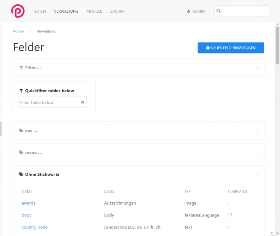The image size is (280, 236).
Task: Click the ProcessWire logo icon
Action: coord(18,11)
